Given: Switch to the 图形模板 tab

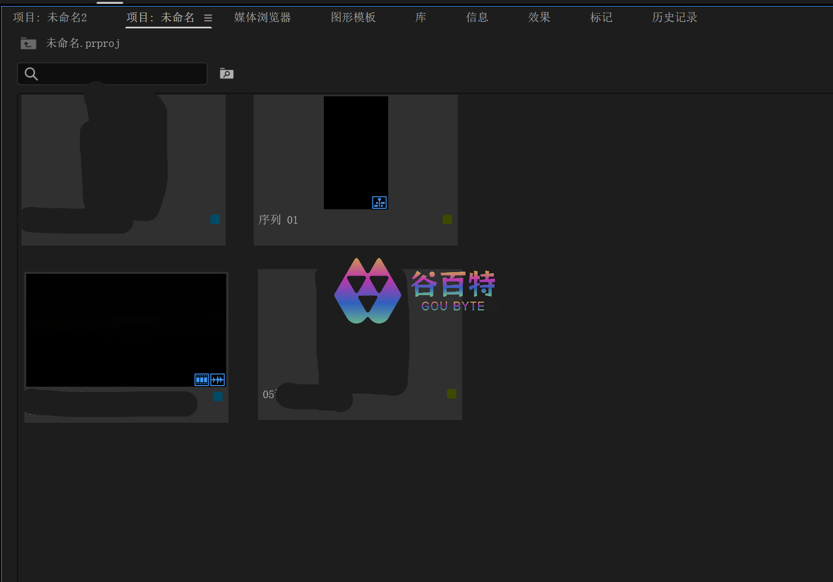Looking at the screenshot, I should coord(353,17).
